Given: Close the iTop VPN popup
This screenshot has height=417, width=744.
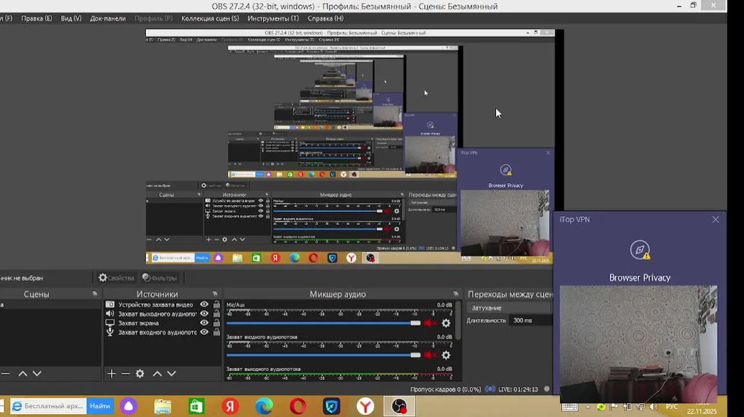Looking at the screenshot, I should [x=716, y=220].
